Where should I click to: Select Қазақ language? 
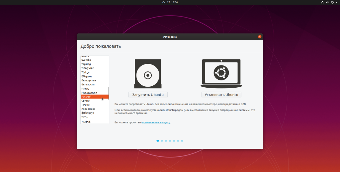95,89
